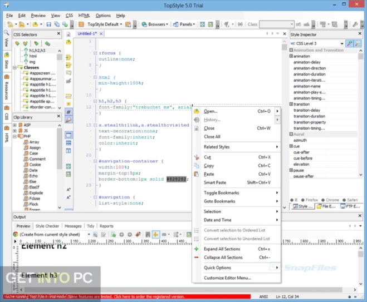The image size is (367, 302).
Task: Expand the animation property
Action: point(291,56)
